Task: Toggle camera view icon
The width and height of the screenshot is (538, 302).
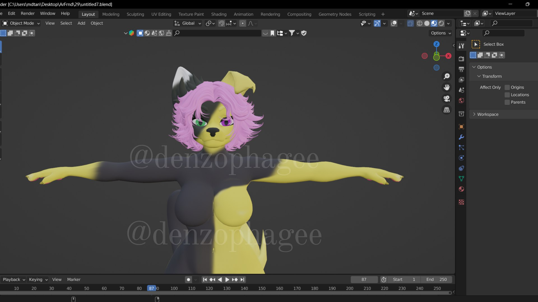Action: pyautogui.click(x=447, y=99)
